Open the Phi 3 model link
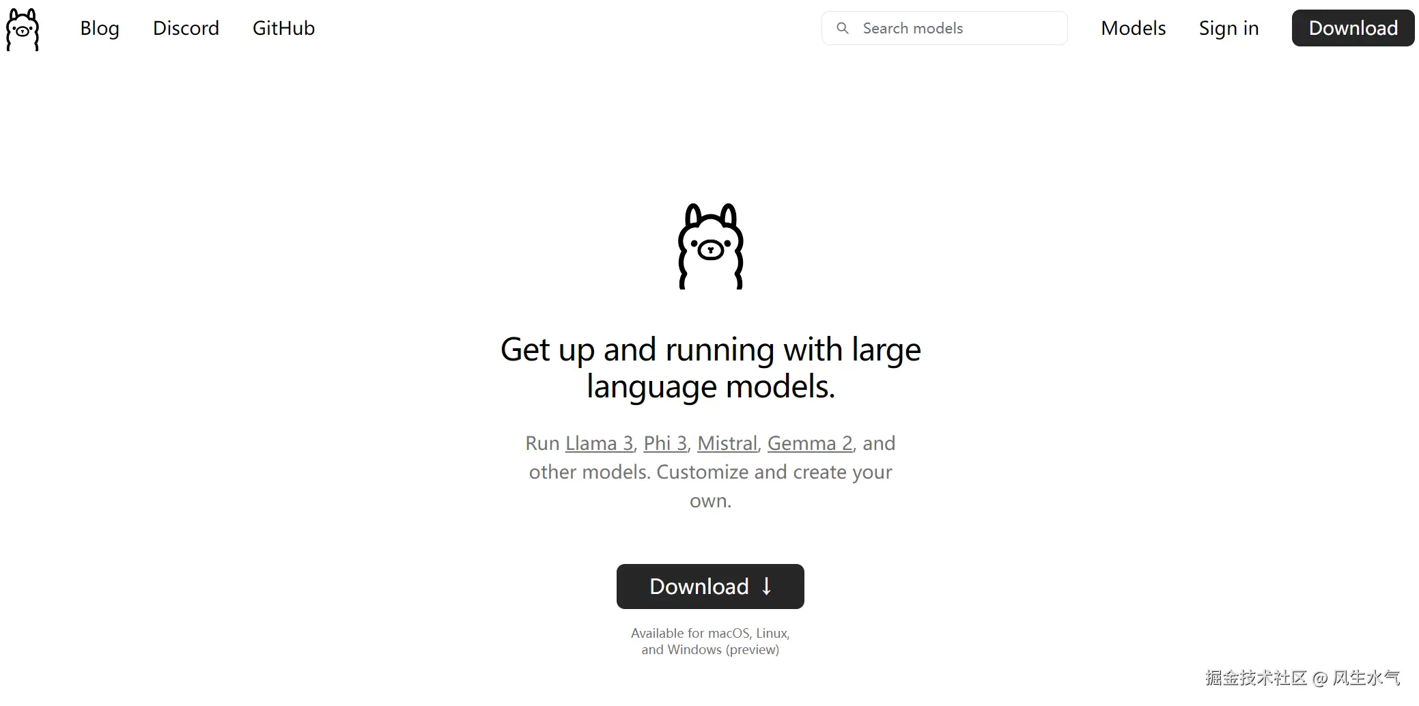Image resolution: width=1419 pixels, height=706 pixels. 665,443
